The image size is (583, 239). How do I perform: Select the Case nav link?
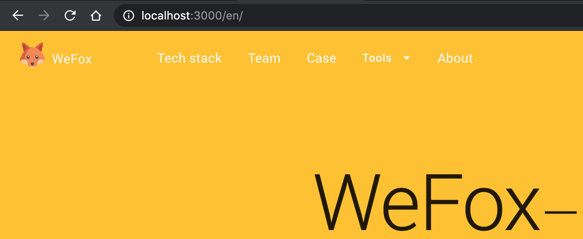(322, 58)
